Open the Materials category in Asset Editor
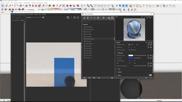The image size is (182, 102). click(84, 18)
